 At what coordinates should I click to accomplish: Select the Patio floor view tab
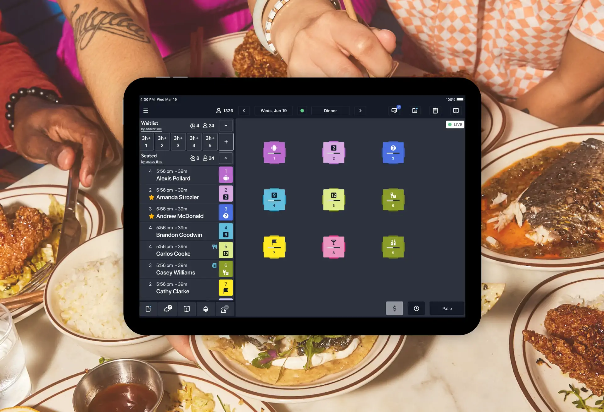click(x=447, y=308)
